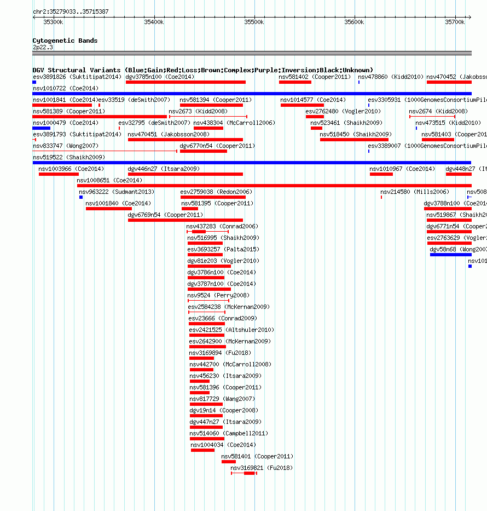Screen dimensions: 487x511
Task: Click the nsv1010722 (Coe2014) variant label
Action: 66,88
